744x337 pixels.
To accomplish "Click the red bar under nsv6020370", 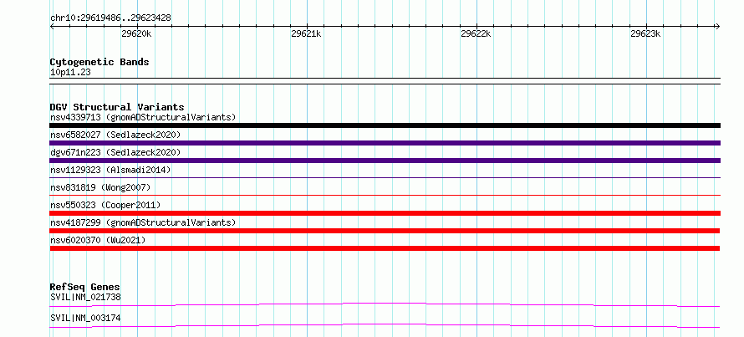I will pos(385,248).
